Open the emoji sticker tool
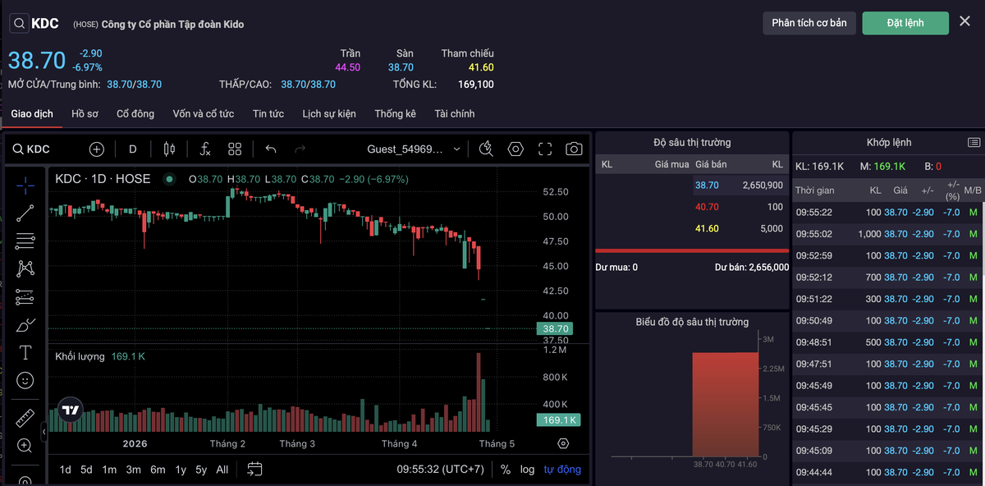Viewport: 985px width, 486px height. click(x=25, y=380)
